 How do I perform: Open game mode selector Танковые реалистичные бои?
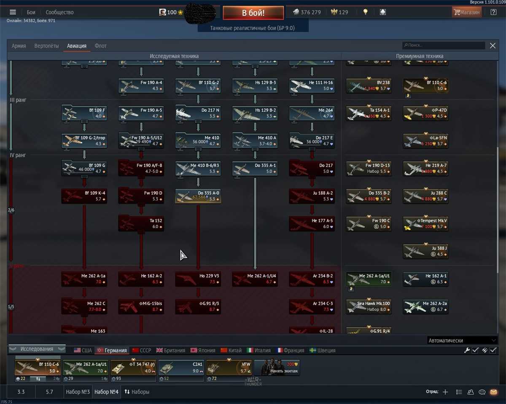click(253, 28)
